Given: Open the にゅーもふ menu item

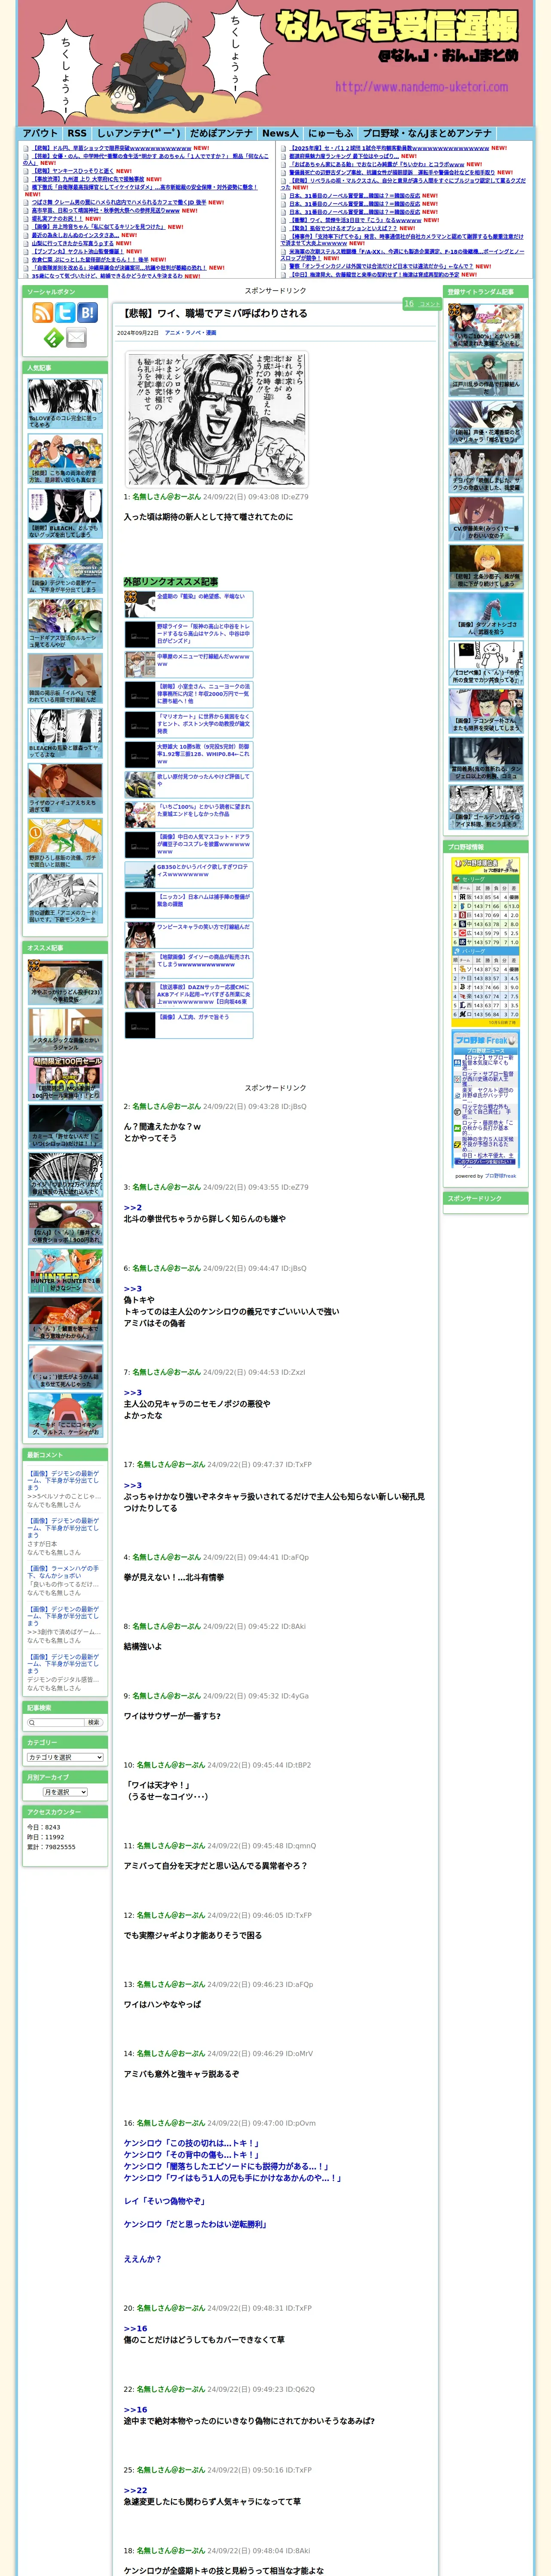Looking at the screenshot, I should [x=330, y=133].
